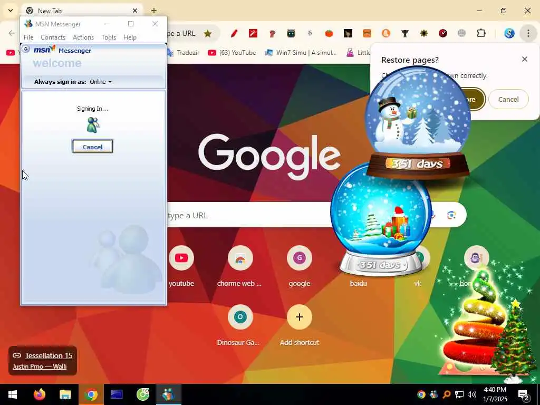
Task: Open the orange circle extension icon
Action: click(x=386, y=33)
